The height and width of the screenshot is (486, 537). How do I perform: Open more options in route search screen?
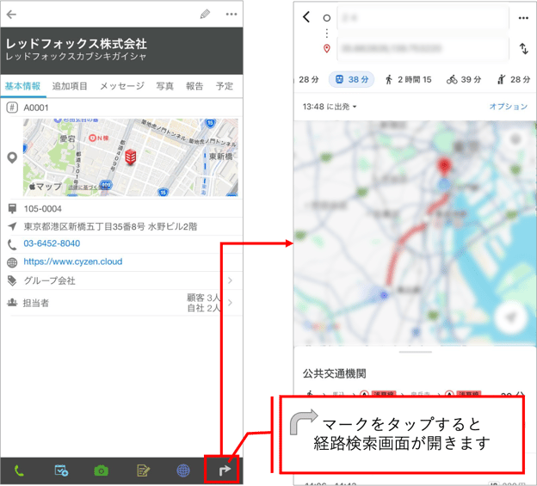[523, 18]
